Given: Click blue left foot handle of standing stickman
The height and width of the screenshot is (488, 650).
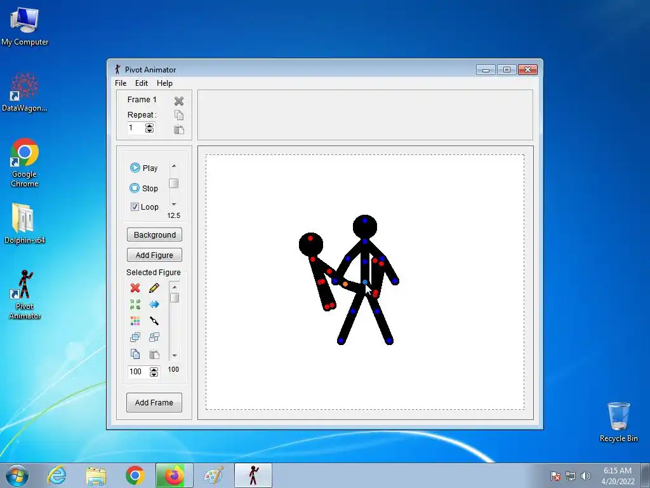Looking at the screenshot, I should coord(341,341).
